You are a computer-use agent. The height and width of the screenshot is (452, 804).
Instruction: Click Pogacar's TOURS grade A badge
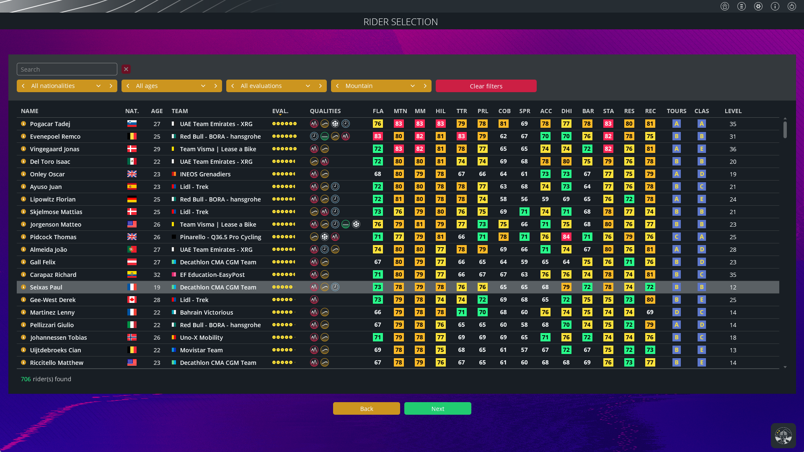(676, 124)
